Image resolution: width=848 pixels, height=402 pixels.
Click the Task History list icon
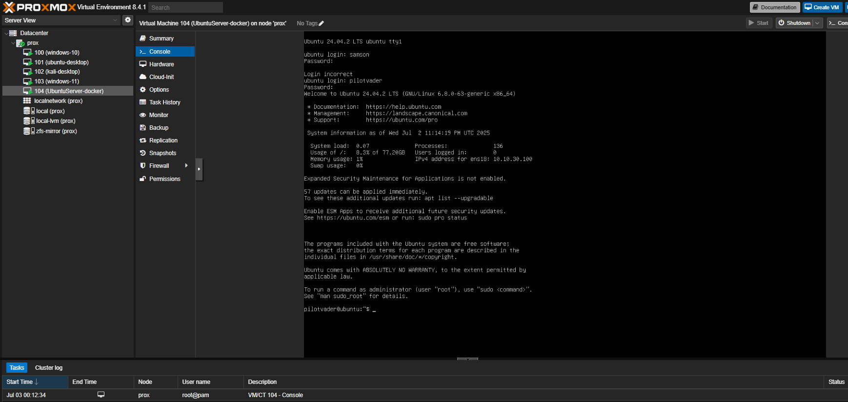143,102
